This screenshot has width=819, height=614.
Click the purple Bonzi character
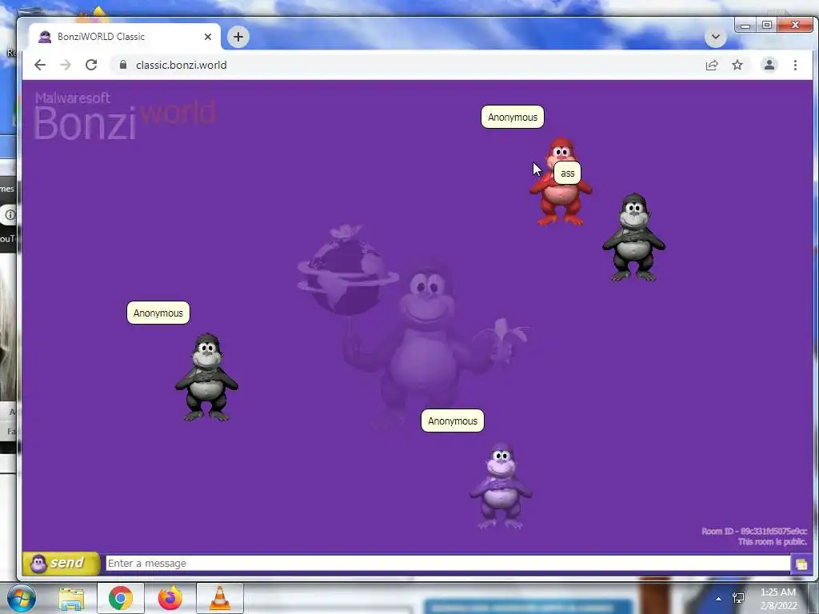click(501, 485)
